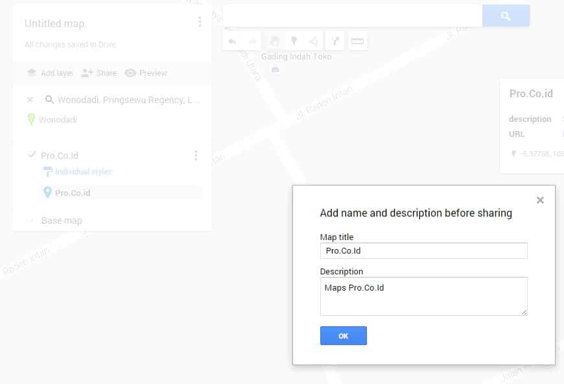Click the Untitled map title
Image resolution: width=564 pixels, height=384 pixels.
pyautogui.click(x=54, y=23)
